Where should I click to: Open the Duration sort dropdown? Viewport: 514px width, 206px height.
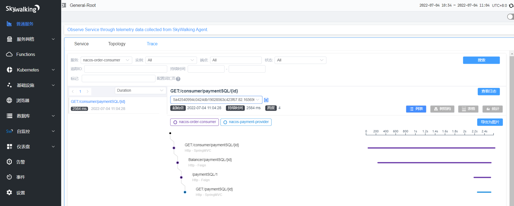141,90
